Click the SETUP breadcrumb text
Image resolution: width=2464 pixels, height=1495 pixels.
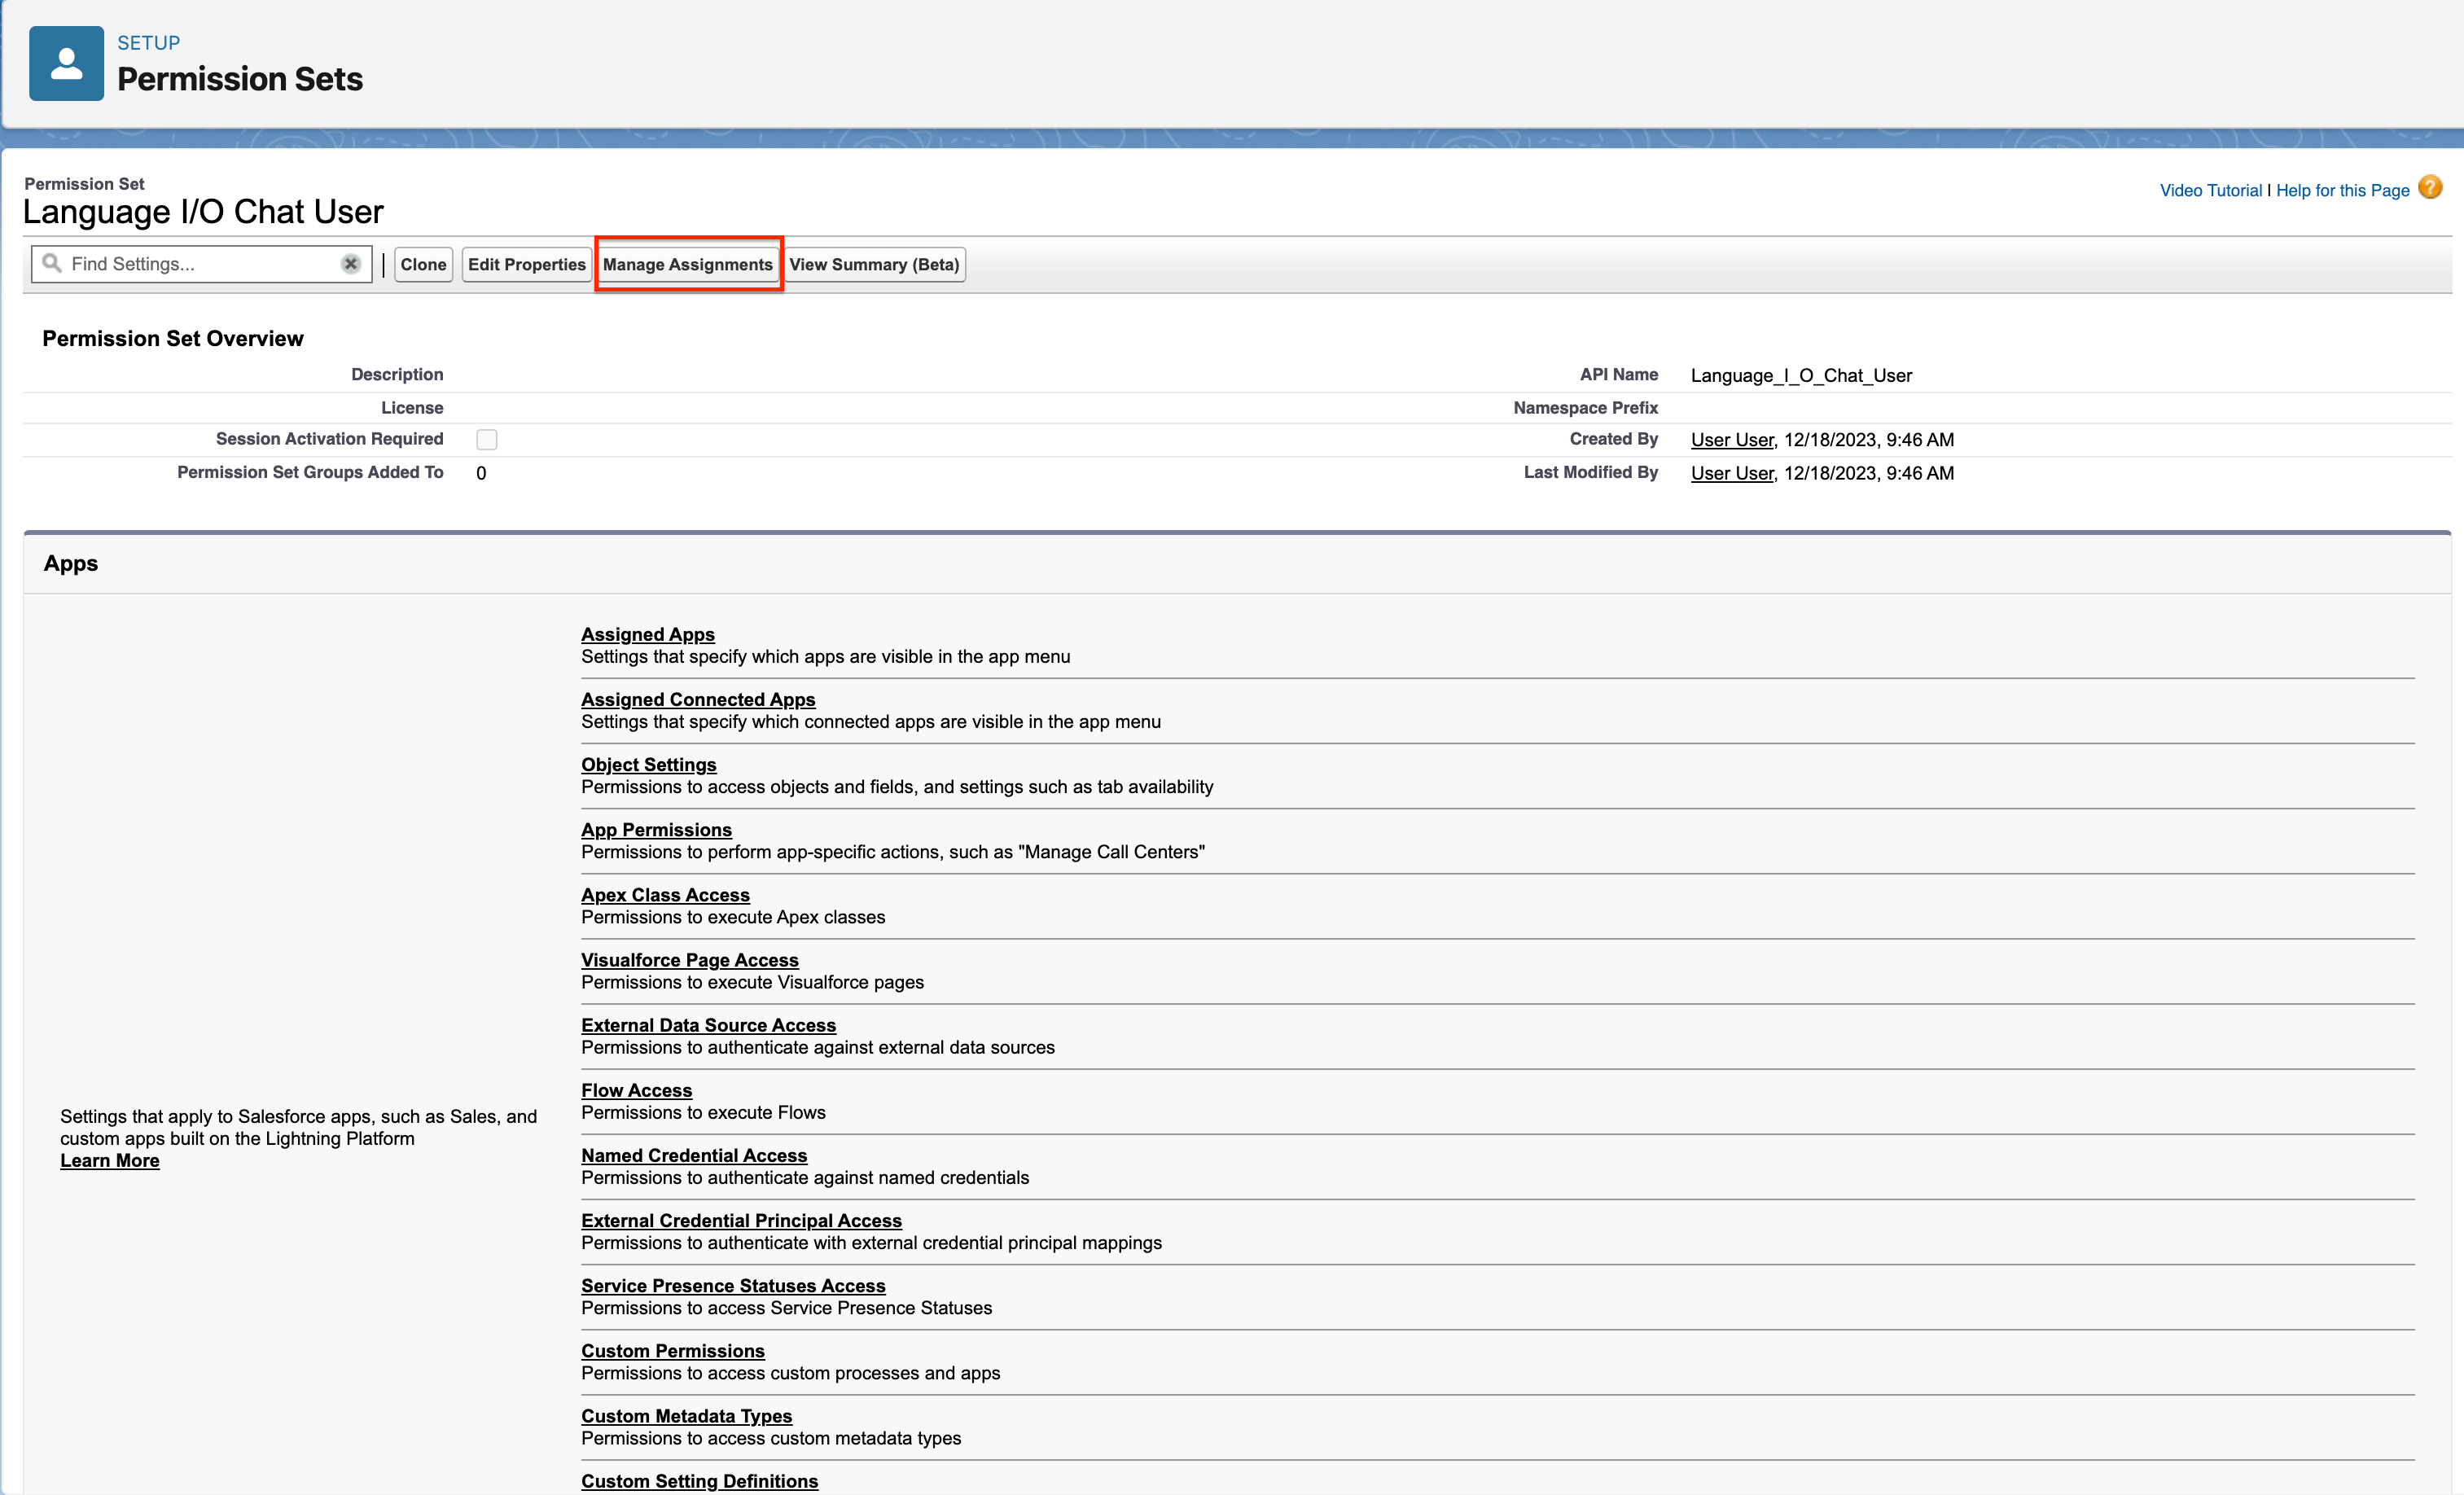coord(148,43)
